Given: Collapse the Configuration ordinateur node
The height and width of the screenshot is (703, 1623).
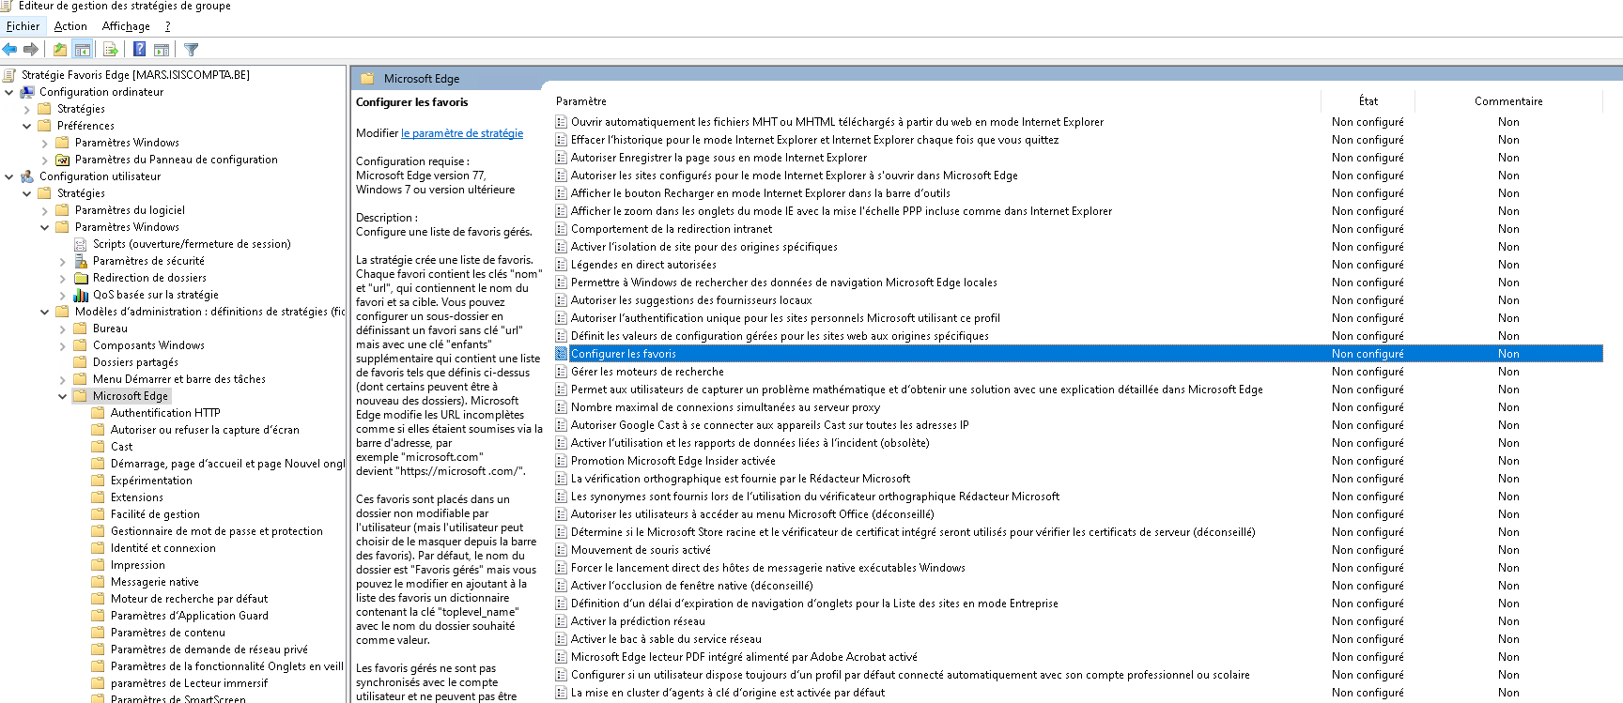Looking at the screenshot, I should (x=9, y=92).
